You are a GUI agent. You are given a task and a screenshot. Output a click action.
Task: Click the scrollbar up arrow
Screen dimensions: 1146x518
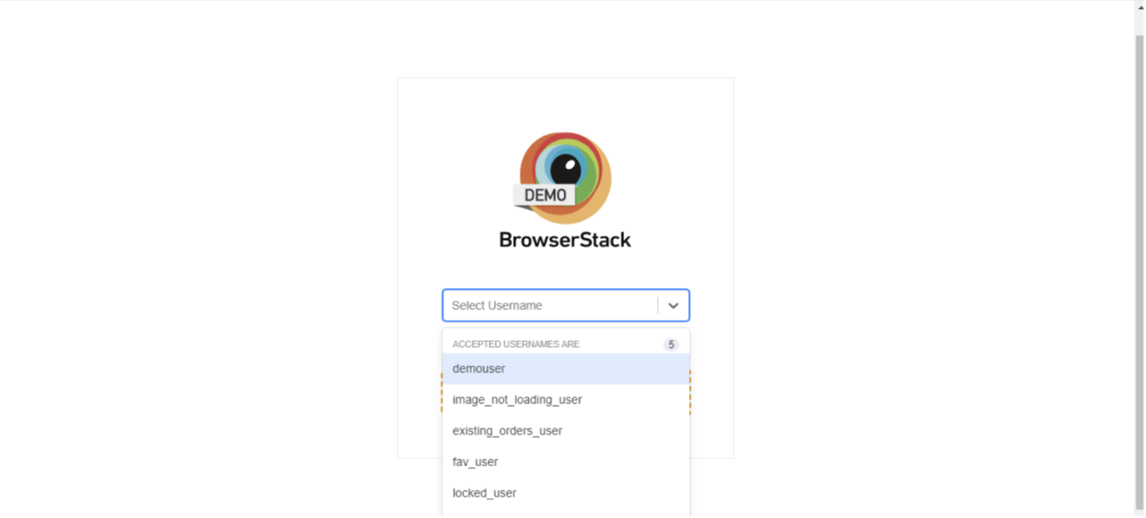click(1139, 6)
